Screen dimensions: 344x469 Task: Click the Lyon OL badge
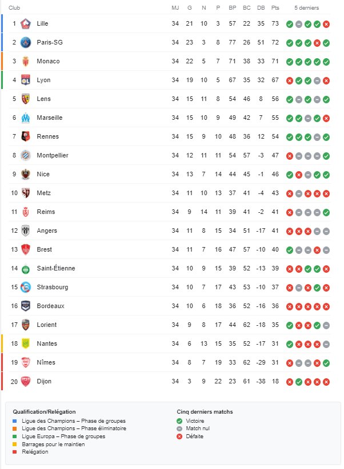click(x=26, y=80)
